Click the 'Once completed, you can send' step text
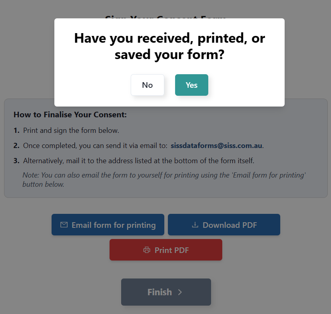This screenshot has width=331, height=314. [x=95, y=146]
